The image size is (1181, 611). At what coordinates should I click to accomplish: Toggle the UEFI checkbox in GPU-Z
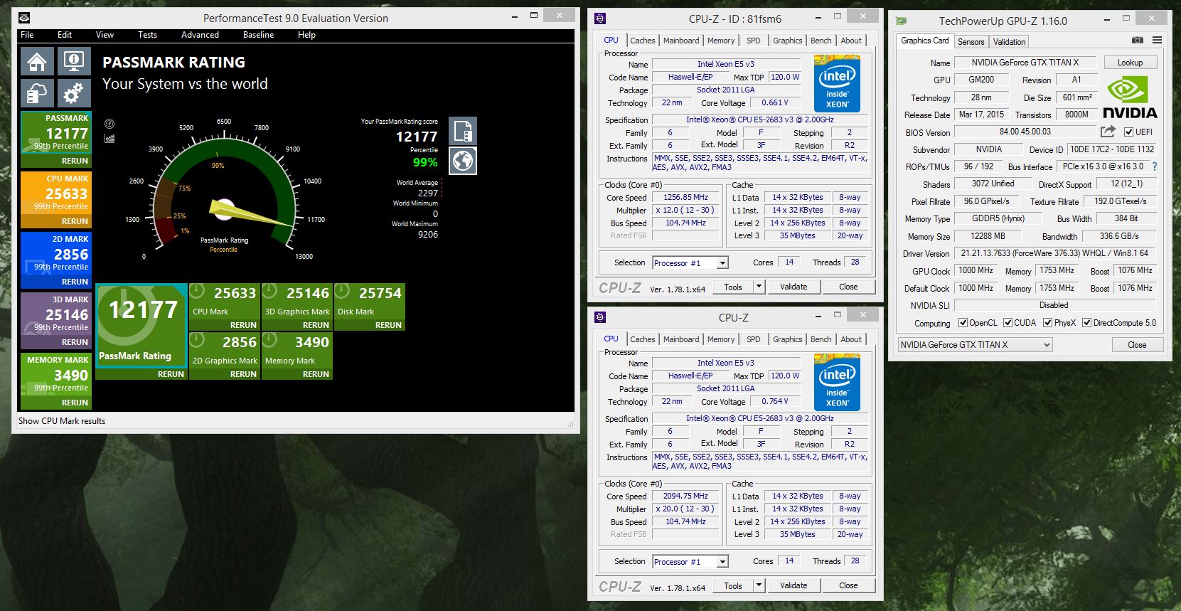[1128, 132]
